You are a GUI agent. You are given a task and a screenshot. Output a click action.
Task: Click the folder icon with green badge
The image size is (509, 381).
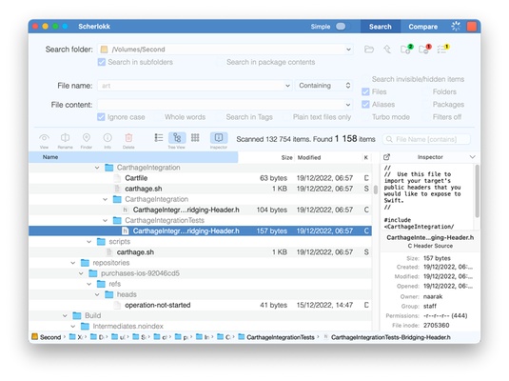tap(406, 49)
